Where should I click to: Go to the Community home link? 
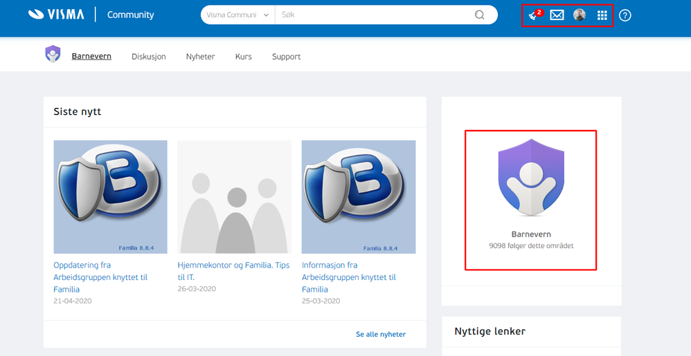pyautogui.click(x=130, y=15)
